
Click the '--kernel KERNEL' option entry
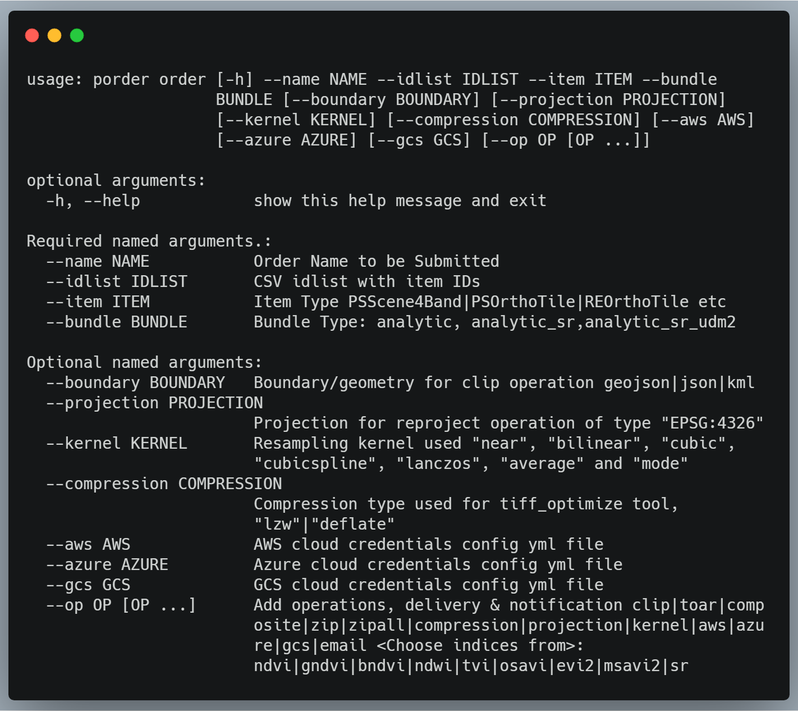[117, 444]
